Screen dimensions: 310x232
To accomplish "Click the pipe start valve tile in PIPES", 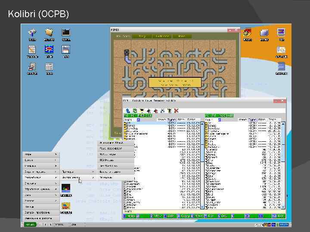I will tap(127, 52).
